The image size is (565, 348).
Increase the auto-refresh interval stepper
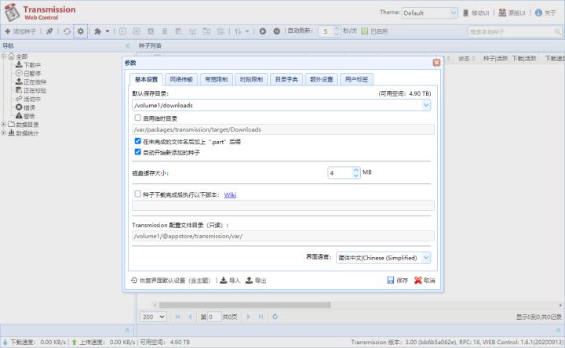point(337,29)
